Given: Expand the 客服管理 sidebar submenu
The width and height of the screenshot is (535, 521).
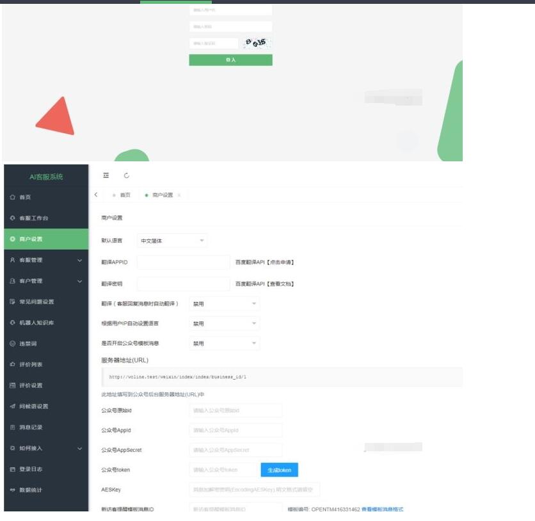Looking at the screenshot, I should (79, 260).
